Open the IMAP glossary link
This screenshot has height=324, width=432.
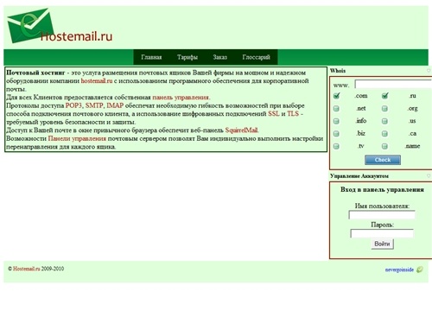pos(115,105)
